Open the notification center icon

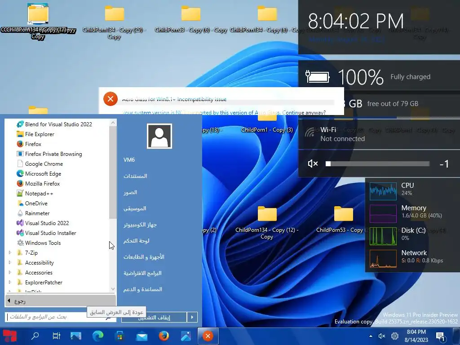pos(440,336)
